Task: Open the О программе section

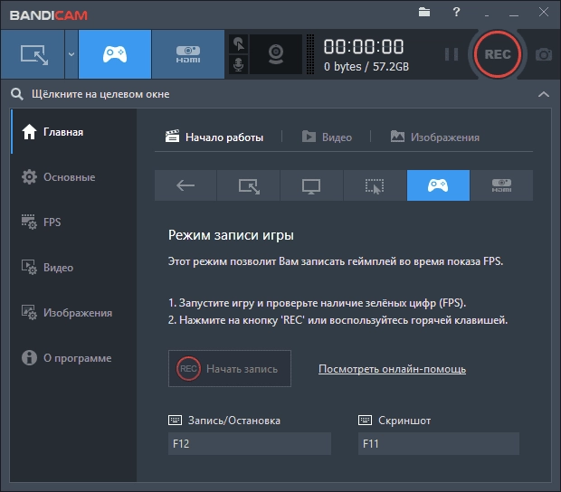Action: 73,358
